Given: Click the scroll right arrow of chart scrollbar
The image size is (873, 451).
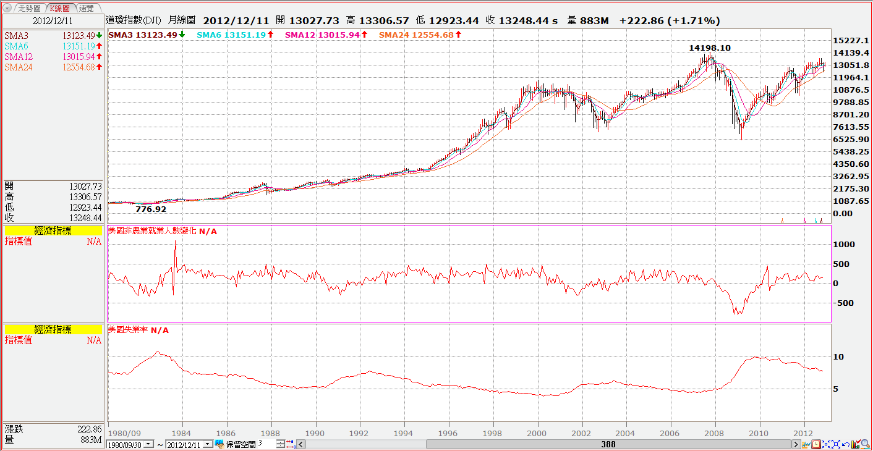Looking at the screenshot, I should tap(796, 444).
